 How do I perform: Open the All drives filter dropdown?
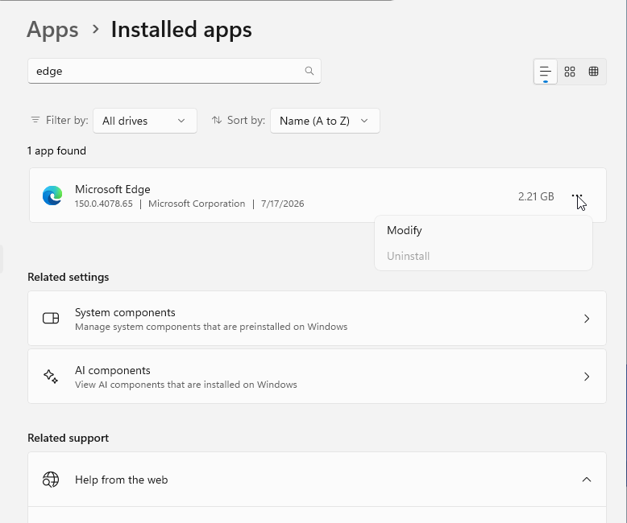click(x=145, y=121)
